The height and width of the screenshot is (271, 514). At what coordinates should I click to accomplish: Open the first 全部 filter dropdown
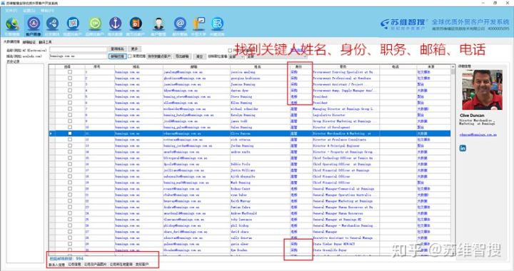tap(236, 56)
